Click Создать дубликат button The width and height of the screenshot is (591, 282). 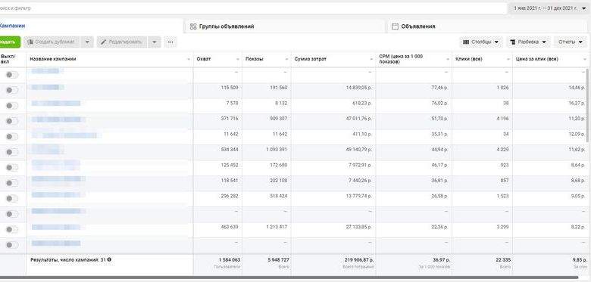(x=52, y=42)
